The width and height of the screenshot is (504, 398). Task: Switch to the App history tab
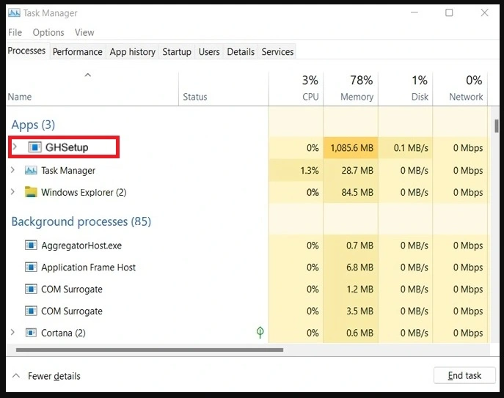[x=133, y=52]
